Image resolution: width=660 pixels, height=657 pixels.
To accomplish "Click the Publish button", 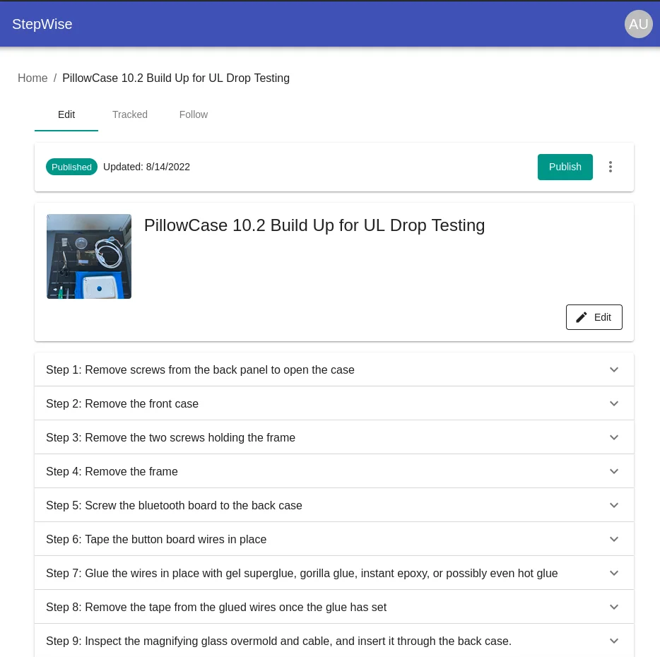I will pyautogui.click(x=565, y=167).
